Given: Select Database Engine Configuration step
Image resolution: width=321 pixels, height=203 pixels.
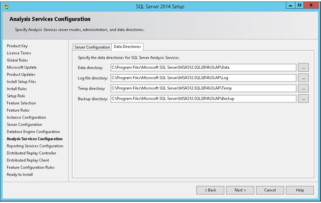Looking at the screenshot, I should pyautogui.click(x=33, y=132).
